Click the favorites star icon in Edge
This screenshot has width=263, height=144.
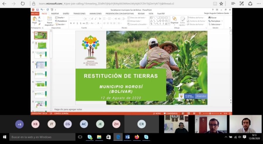[x=221, y=4]
